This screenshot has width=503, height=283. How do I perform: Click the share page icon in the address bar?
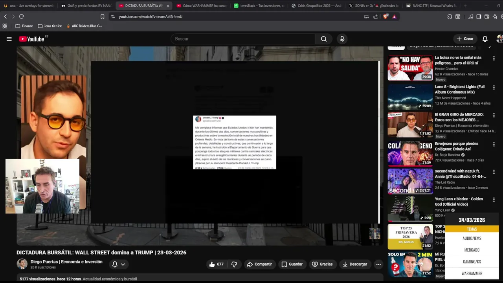[376, 17]
